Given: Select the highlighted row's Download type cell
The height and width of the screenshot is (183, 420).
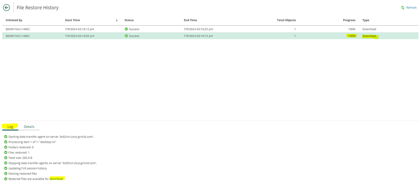Looking at the screenshot, I should click(369, 36).
